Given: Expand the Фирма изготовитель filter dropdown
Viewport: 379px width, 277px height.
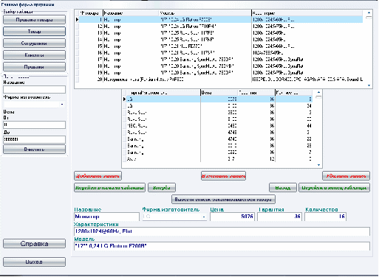Looking at the screenshot, I should [62, 105].
